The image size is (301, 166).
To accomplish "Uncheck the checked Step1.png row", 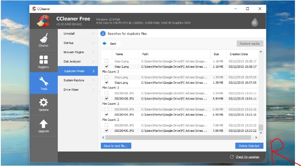I will click(x=106, y=83).
